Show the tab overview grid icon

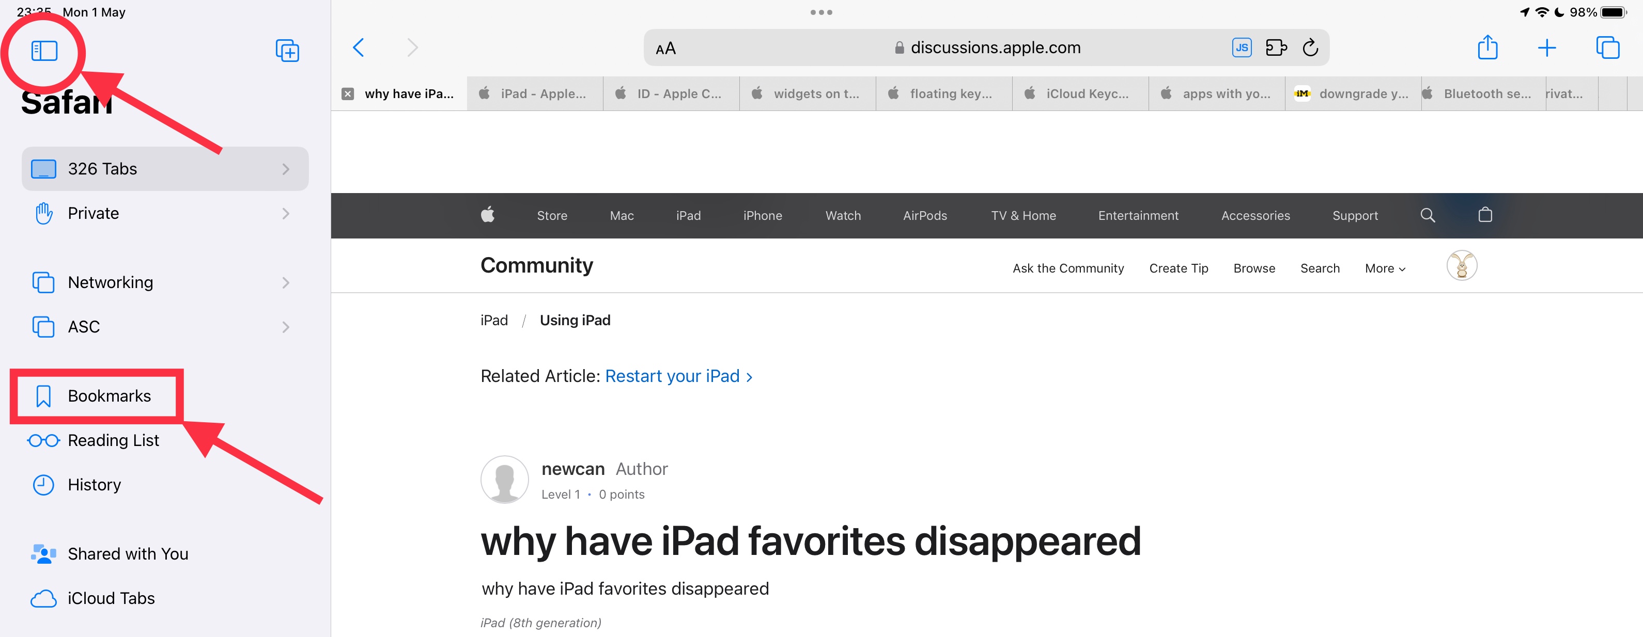point(1607,47)
